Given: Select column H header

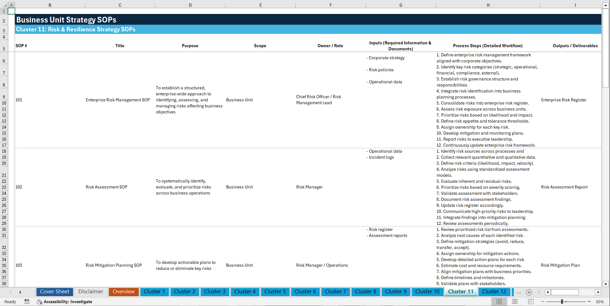Looking at the screenshot, I should (x=488, y=5).
